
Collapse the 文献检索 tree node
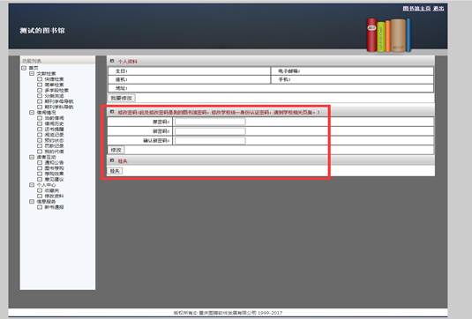click(32, 73)
